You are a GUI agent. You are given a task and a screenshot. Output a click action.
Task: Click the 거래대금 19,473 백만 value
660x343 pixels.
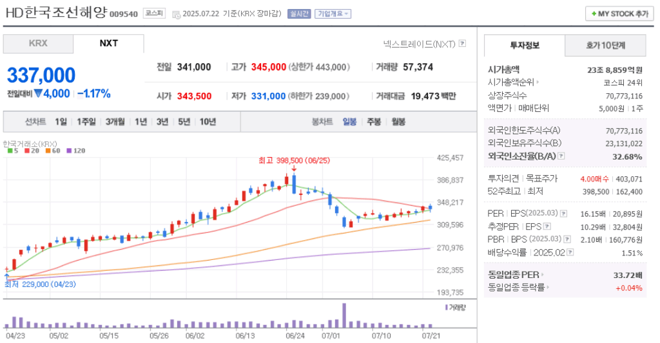tap(434, 97)
